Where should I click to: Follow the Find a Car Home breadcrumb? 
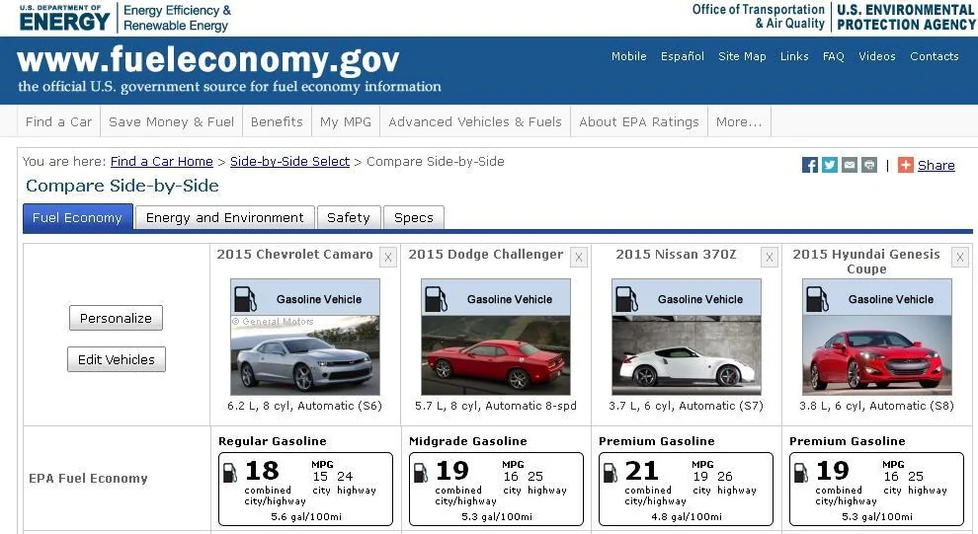click(162, 161)
